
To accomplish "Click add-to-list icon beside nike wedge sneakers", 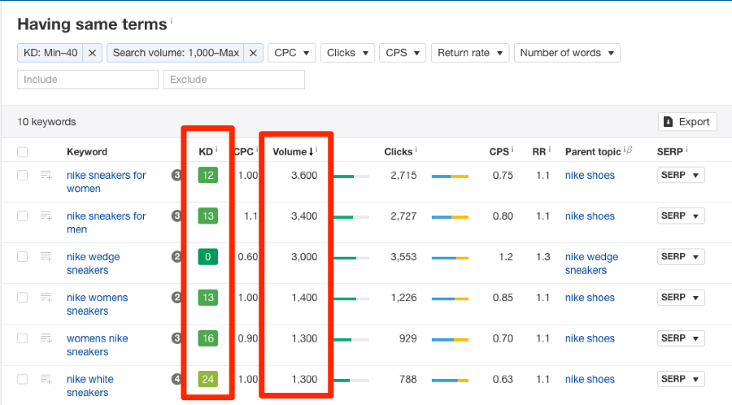I will coord(46,257).
